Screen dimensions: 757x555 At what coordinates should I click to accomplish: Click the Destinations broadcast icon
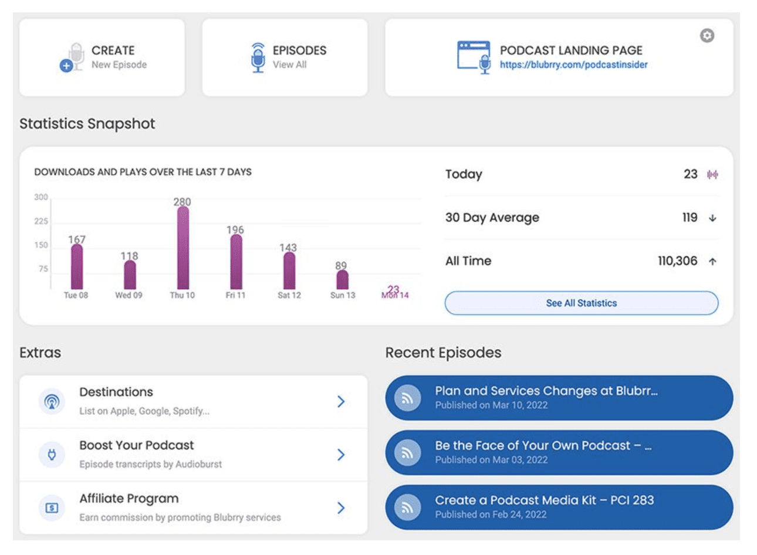52,402
